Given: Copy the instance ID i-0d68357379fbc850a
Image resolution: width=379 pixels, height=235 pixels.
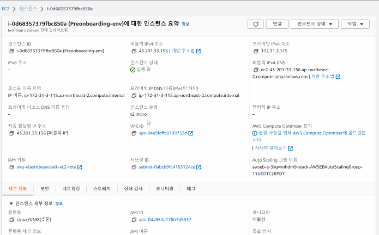Looking at the screenshot, I should tap(11, 51).
